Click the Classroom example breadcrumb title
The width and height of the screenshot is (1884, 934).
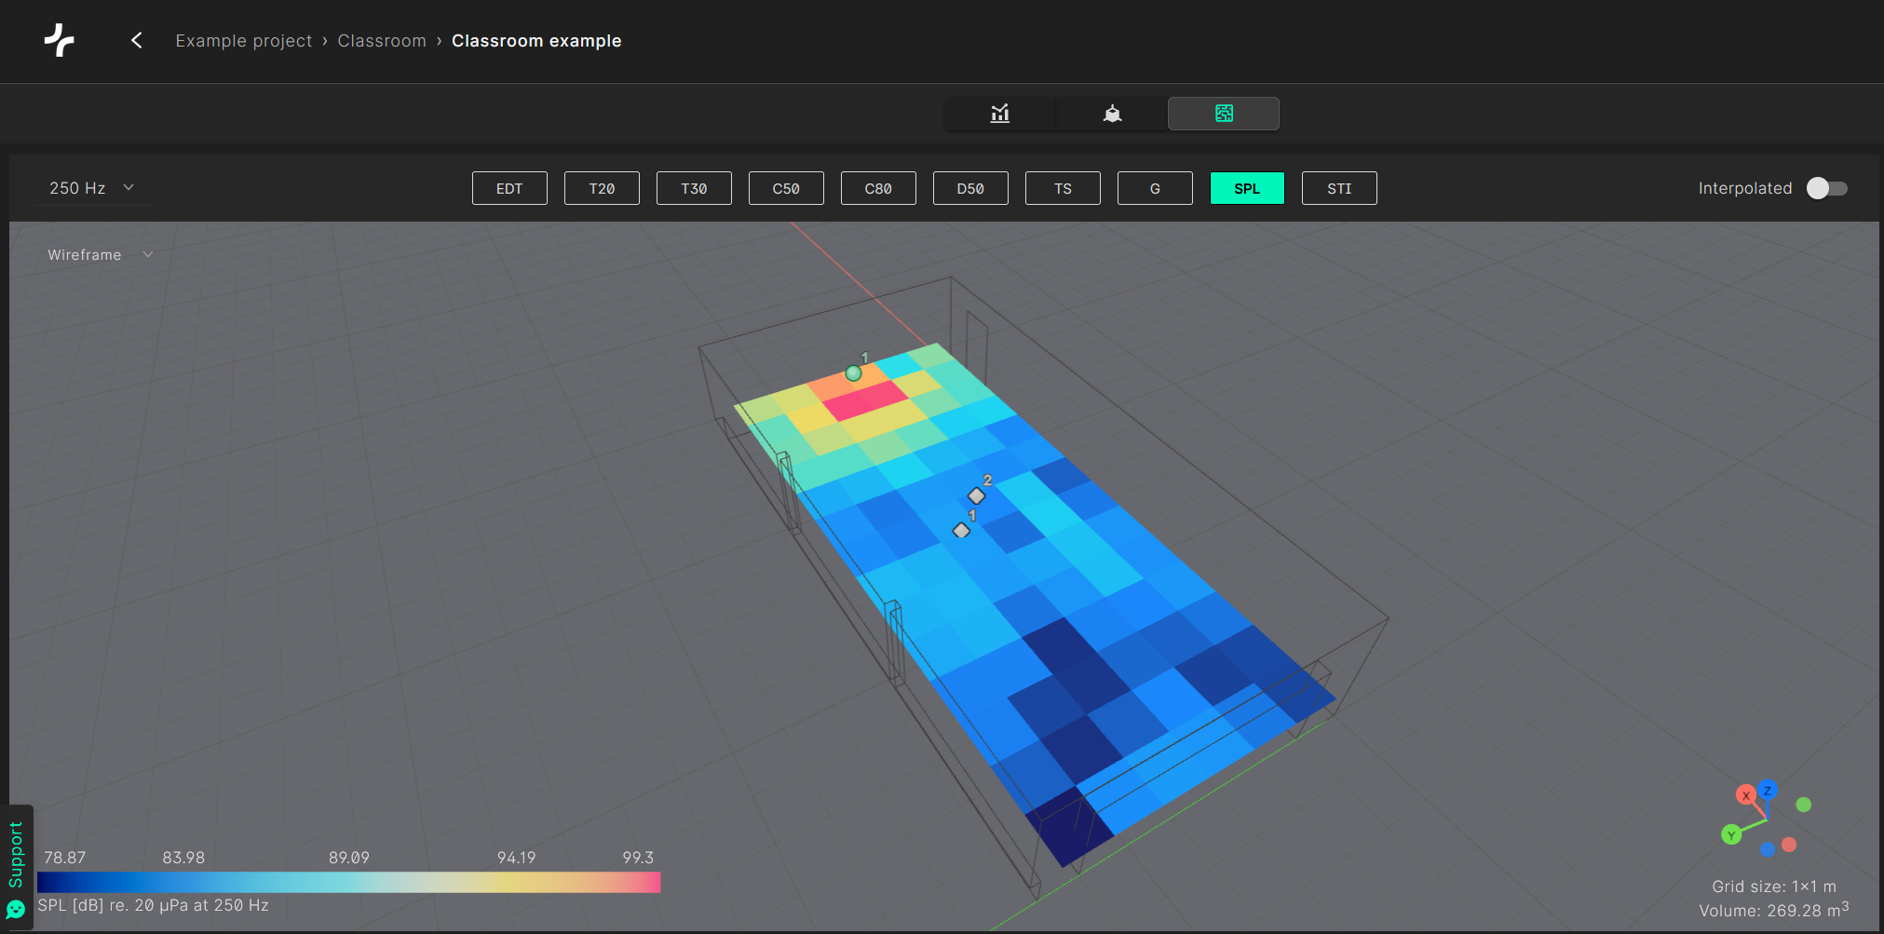click(536, 41)
